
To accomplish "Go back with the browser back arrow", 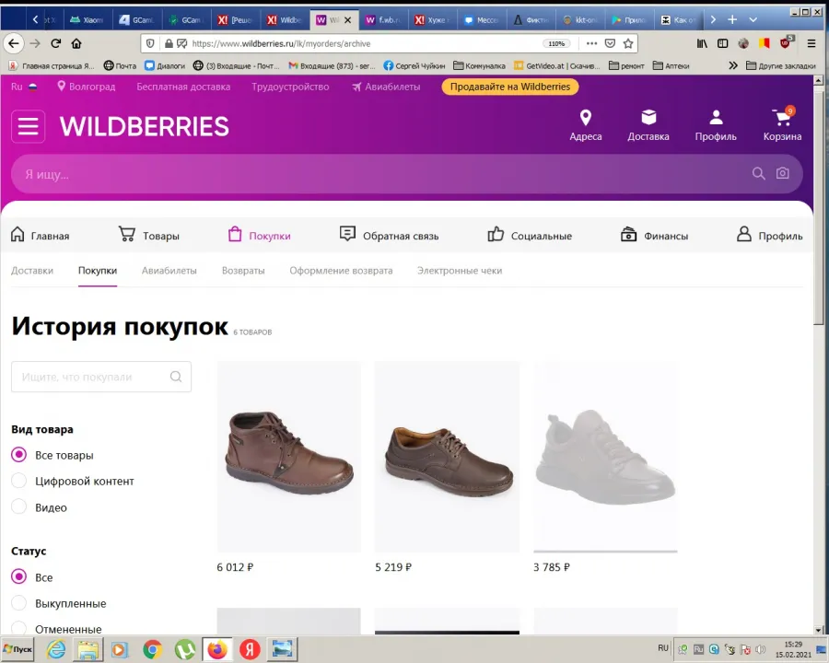I will coord(14,43).
